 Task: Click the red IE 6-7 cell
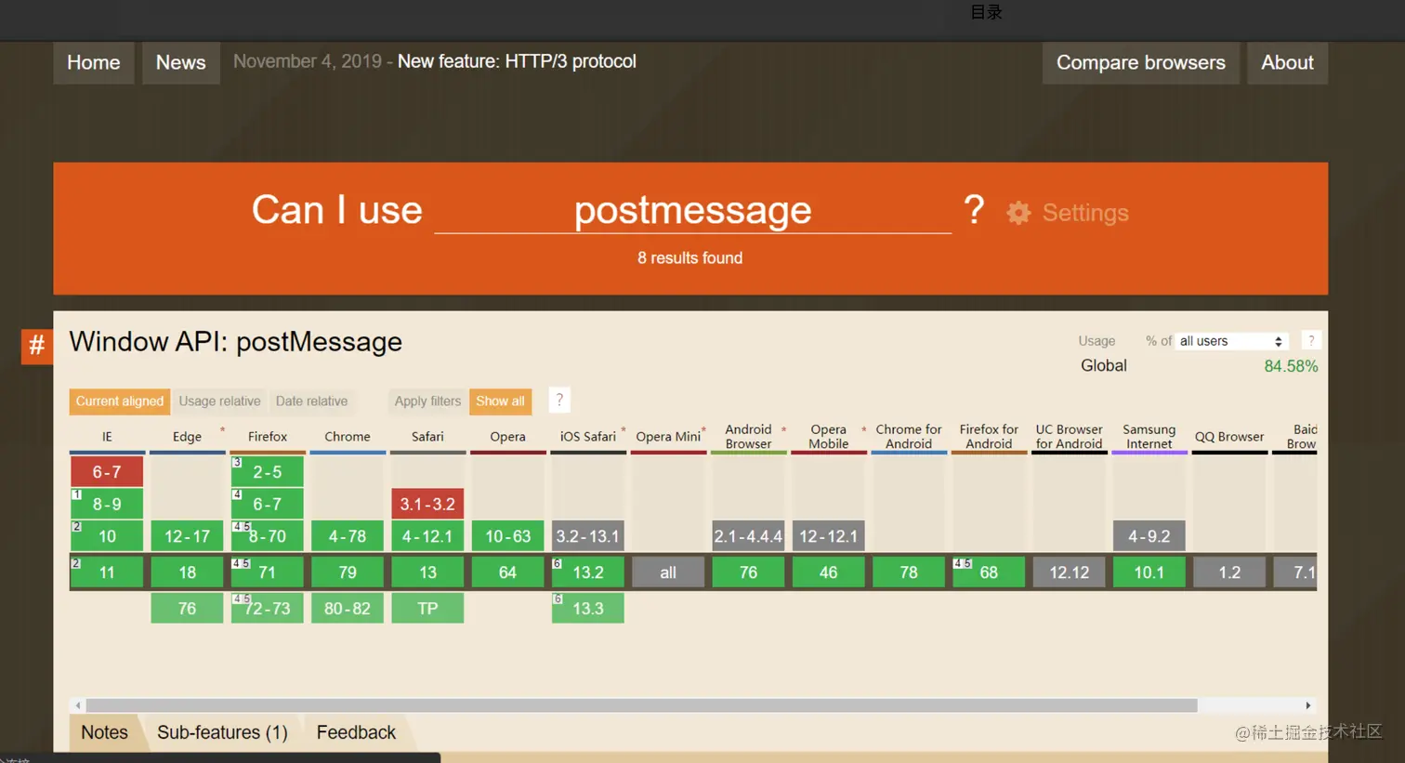coord(107,472)
